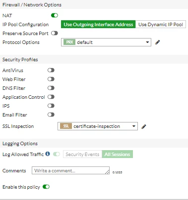Select Use Dynamic IP Pool
Viewport: 188px width, 200px height.
click(x=161, y=25)
